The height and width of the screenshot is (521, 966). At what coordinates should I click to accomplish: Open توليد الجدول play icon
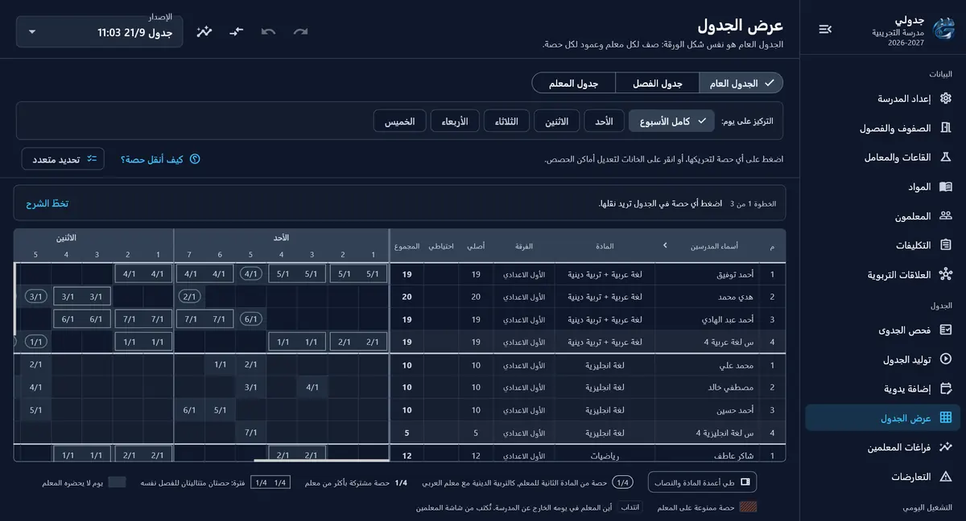[x=946, y=359]
